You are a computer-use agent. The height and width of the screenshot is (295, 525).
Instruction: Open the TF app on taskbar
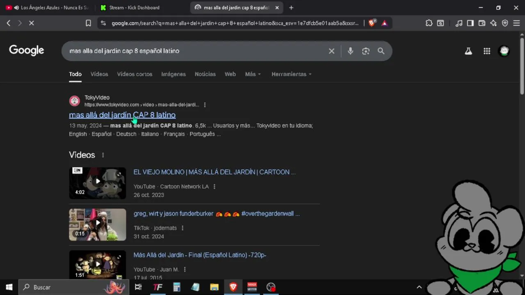coord(157,287)
